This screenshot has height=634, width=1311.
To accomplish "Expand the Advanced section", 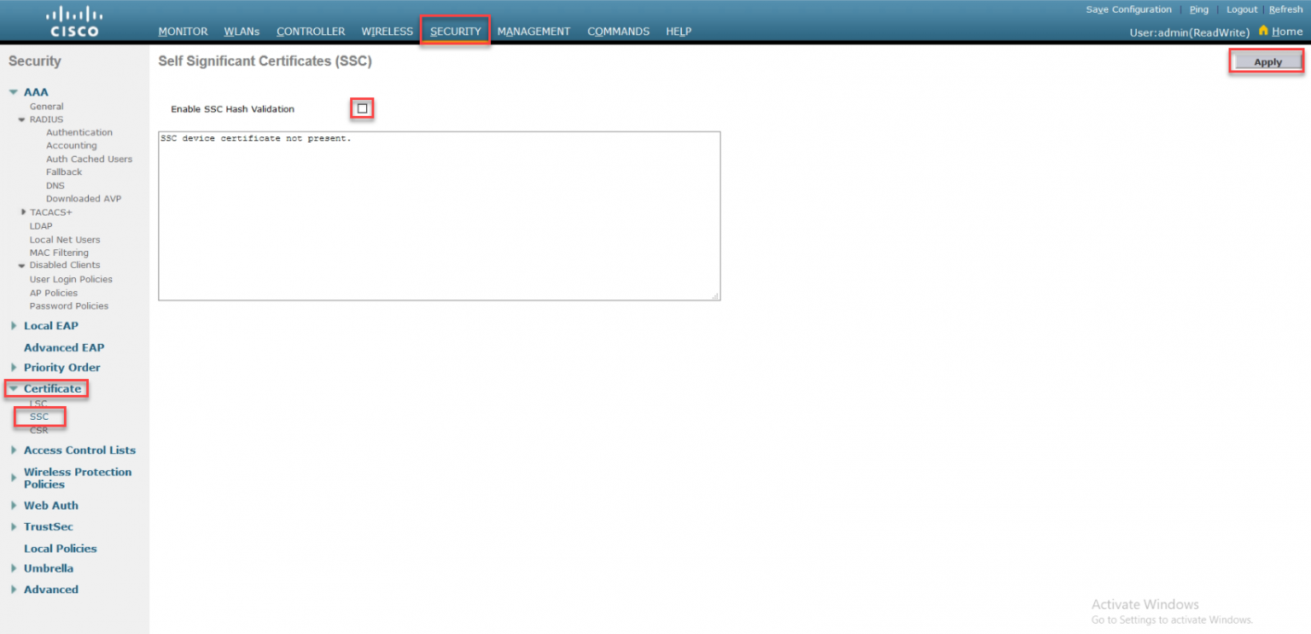I will 13,589.
